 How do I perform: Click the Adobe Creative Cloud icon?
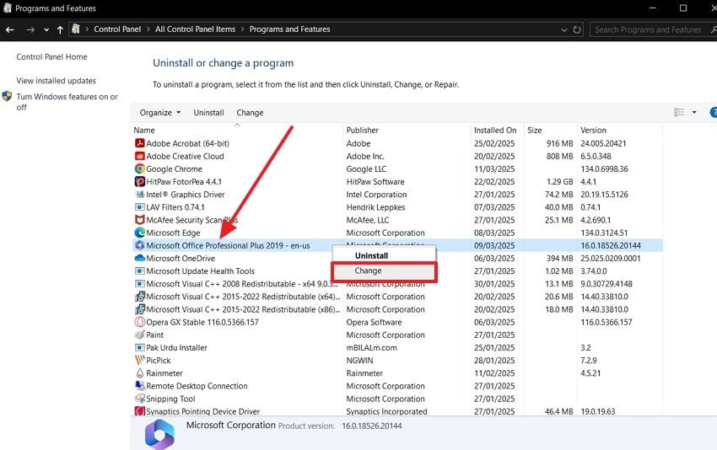140,156
